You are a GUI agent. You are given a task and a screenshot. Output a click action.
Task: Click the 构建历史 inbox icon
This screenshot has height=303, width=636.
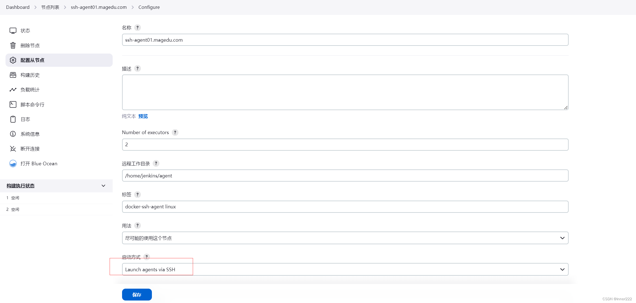[13, 75]
